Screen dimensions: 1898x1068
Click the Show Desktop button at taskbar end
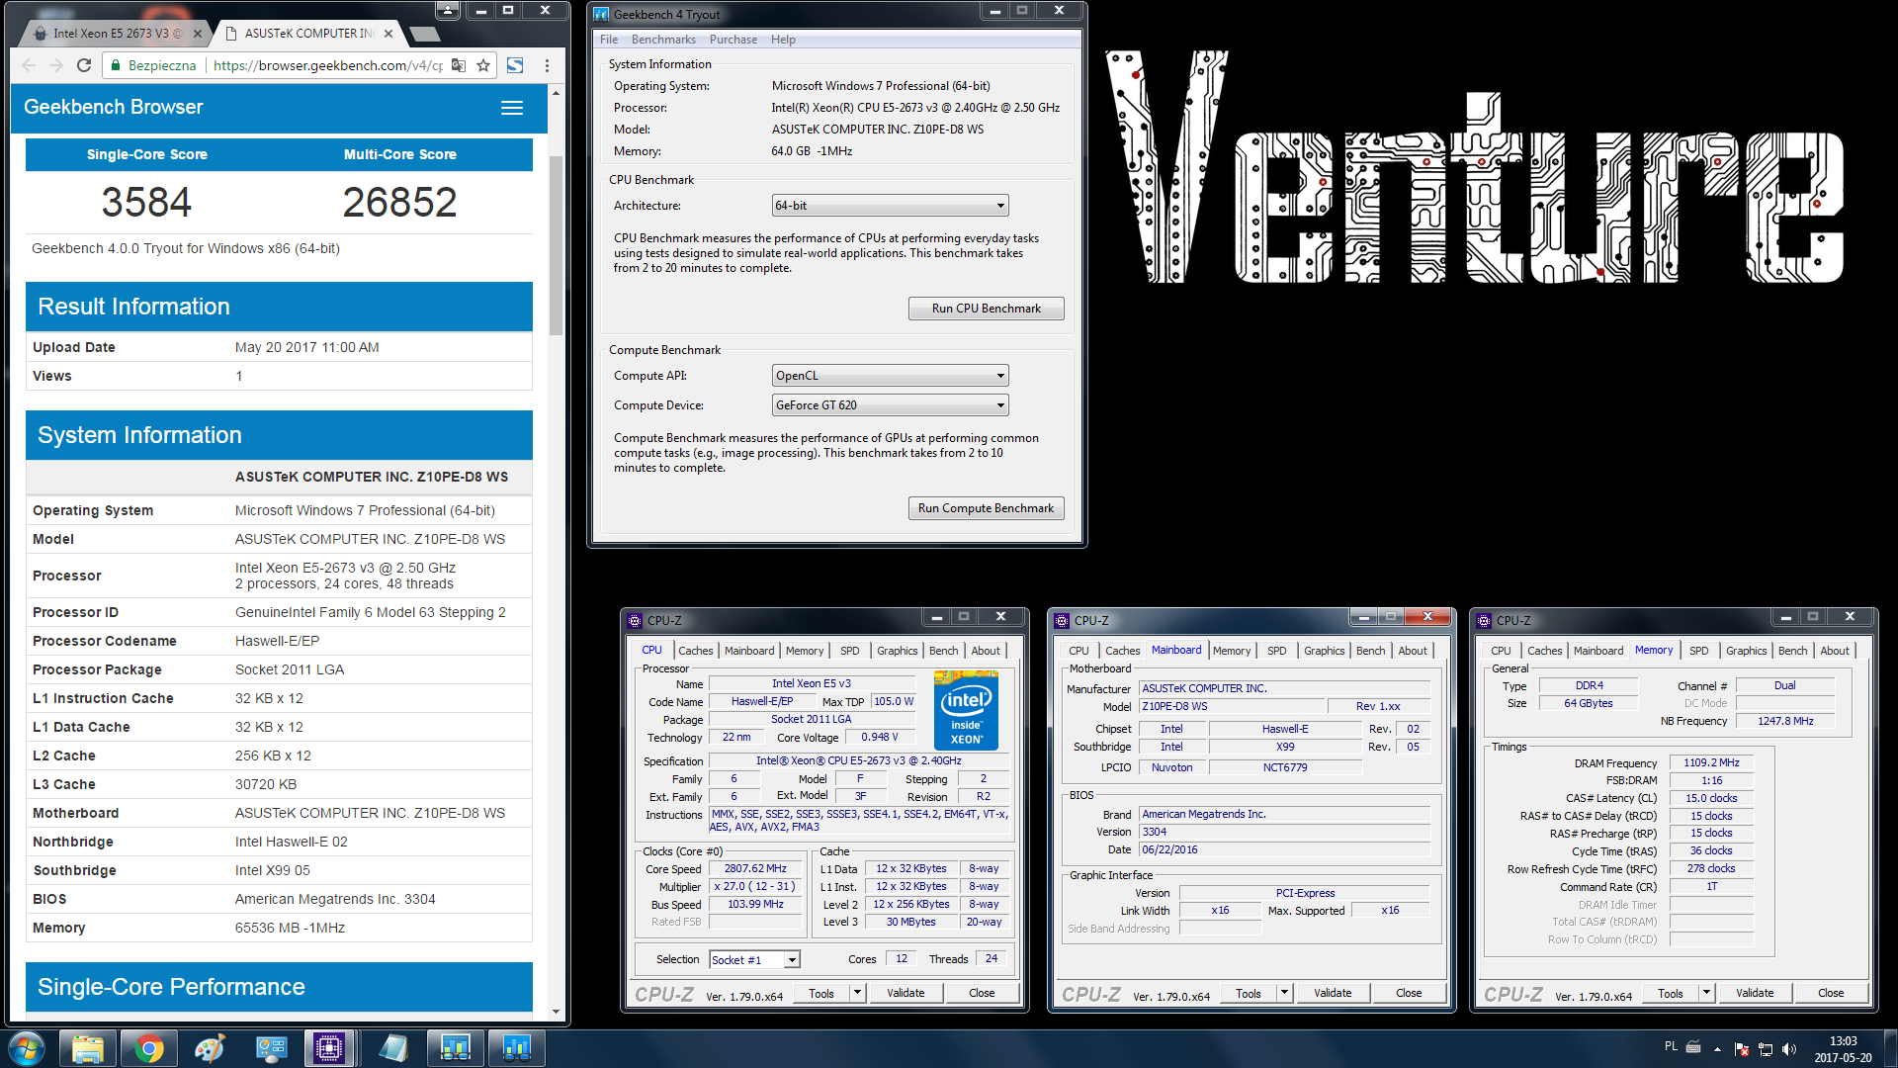pos(1890,1048)
